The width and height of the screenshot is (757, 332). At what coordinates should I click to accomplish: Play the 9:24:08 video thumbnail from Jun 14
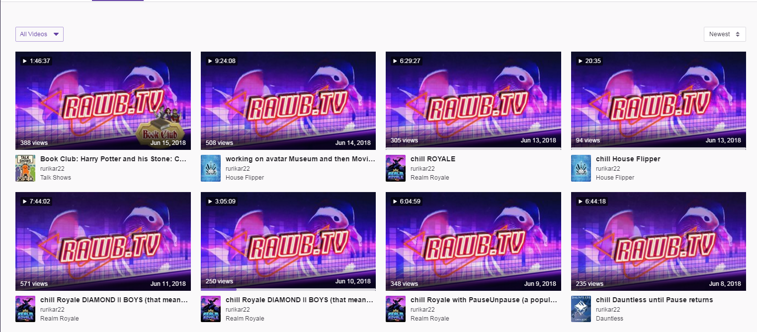point(288,101)
